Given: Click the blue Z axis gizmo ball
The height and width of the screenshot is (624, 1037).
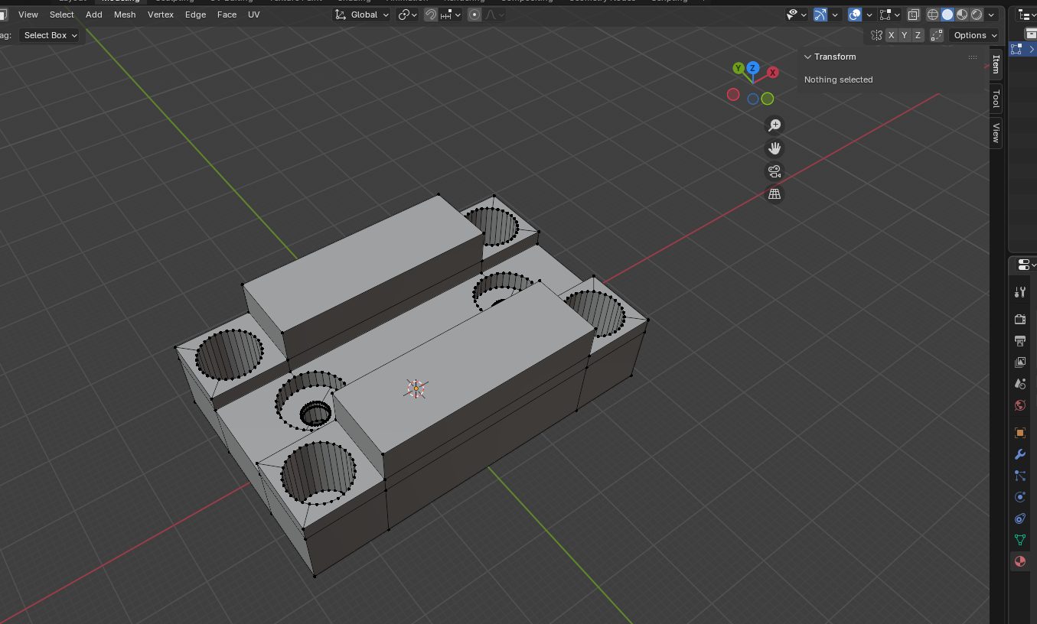Looking at the screenshot, I should (x=753, y=68).
